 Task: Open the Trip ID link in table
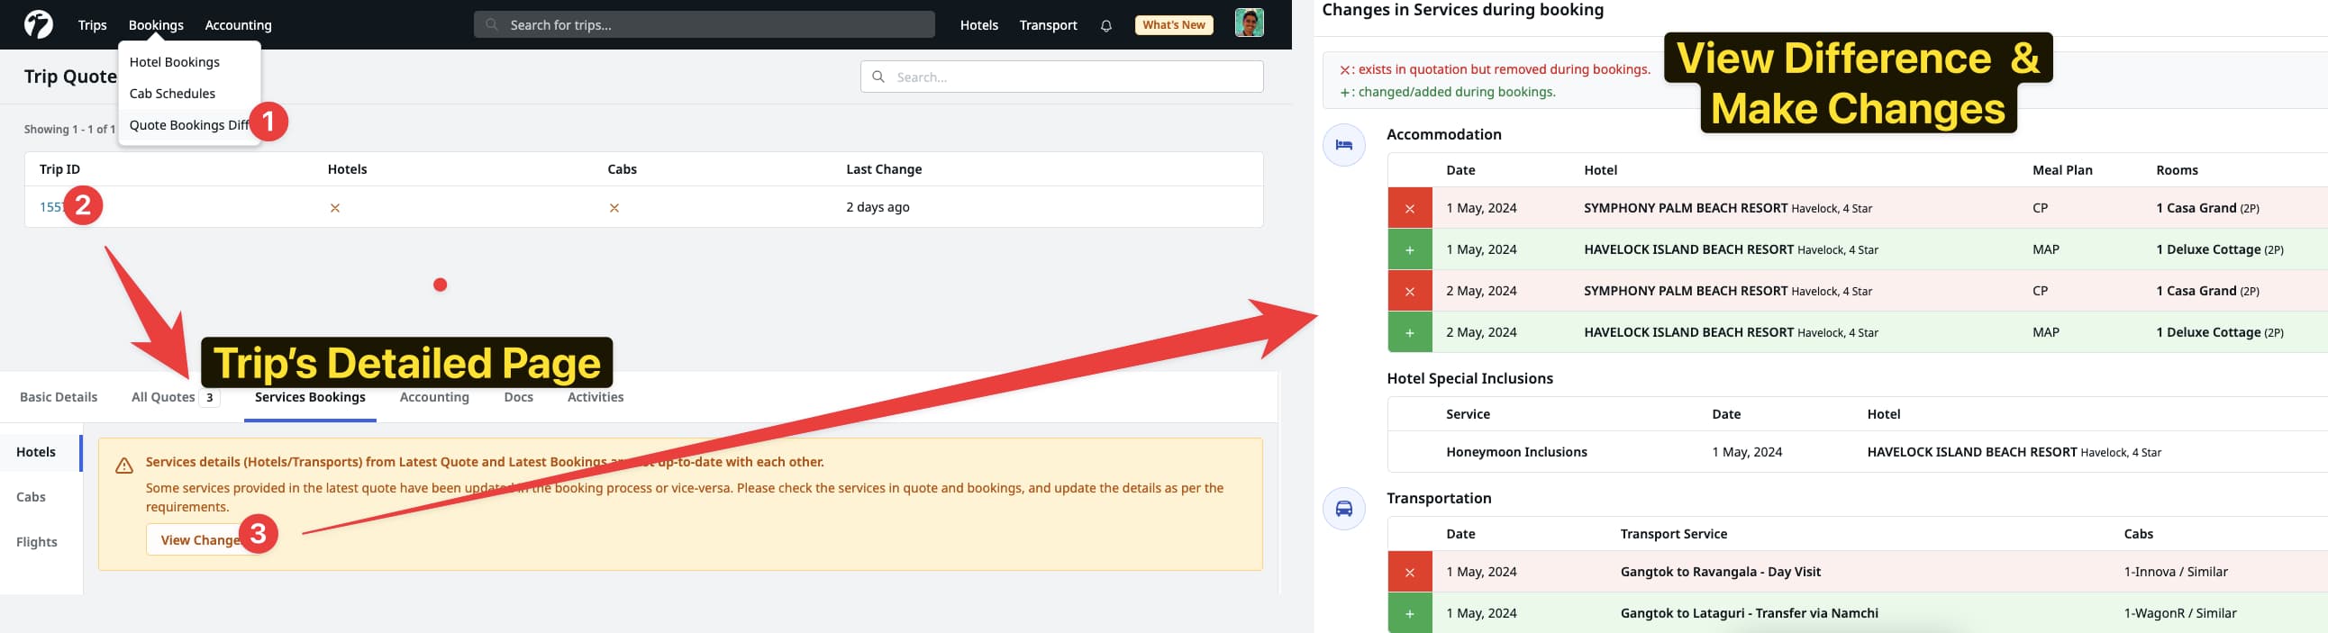coord(50,208)
